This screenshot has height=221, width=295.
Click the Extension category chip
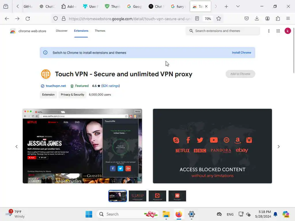pyautogui.click(x=48, y=94)
